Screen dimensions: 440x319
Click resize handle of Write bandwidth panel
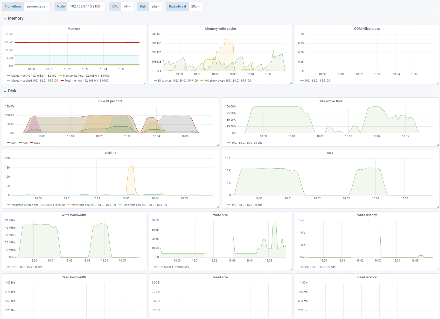pyautogui.click(x=144, y=269)
